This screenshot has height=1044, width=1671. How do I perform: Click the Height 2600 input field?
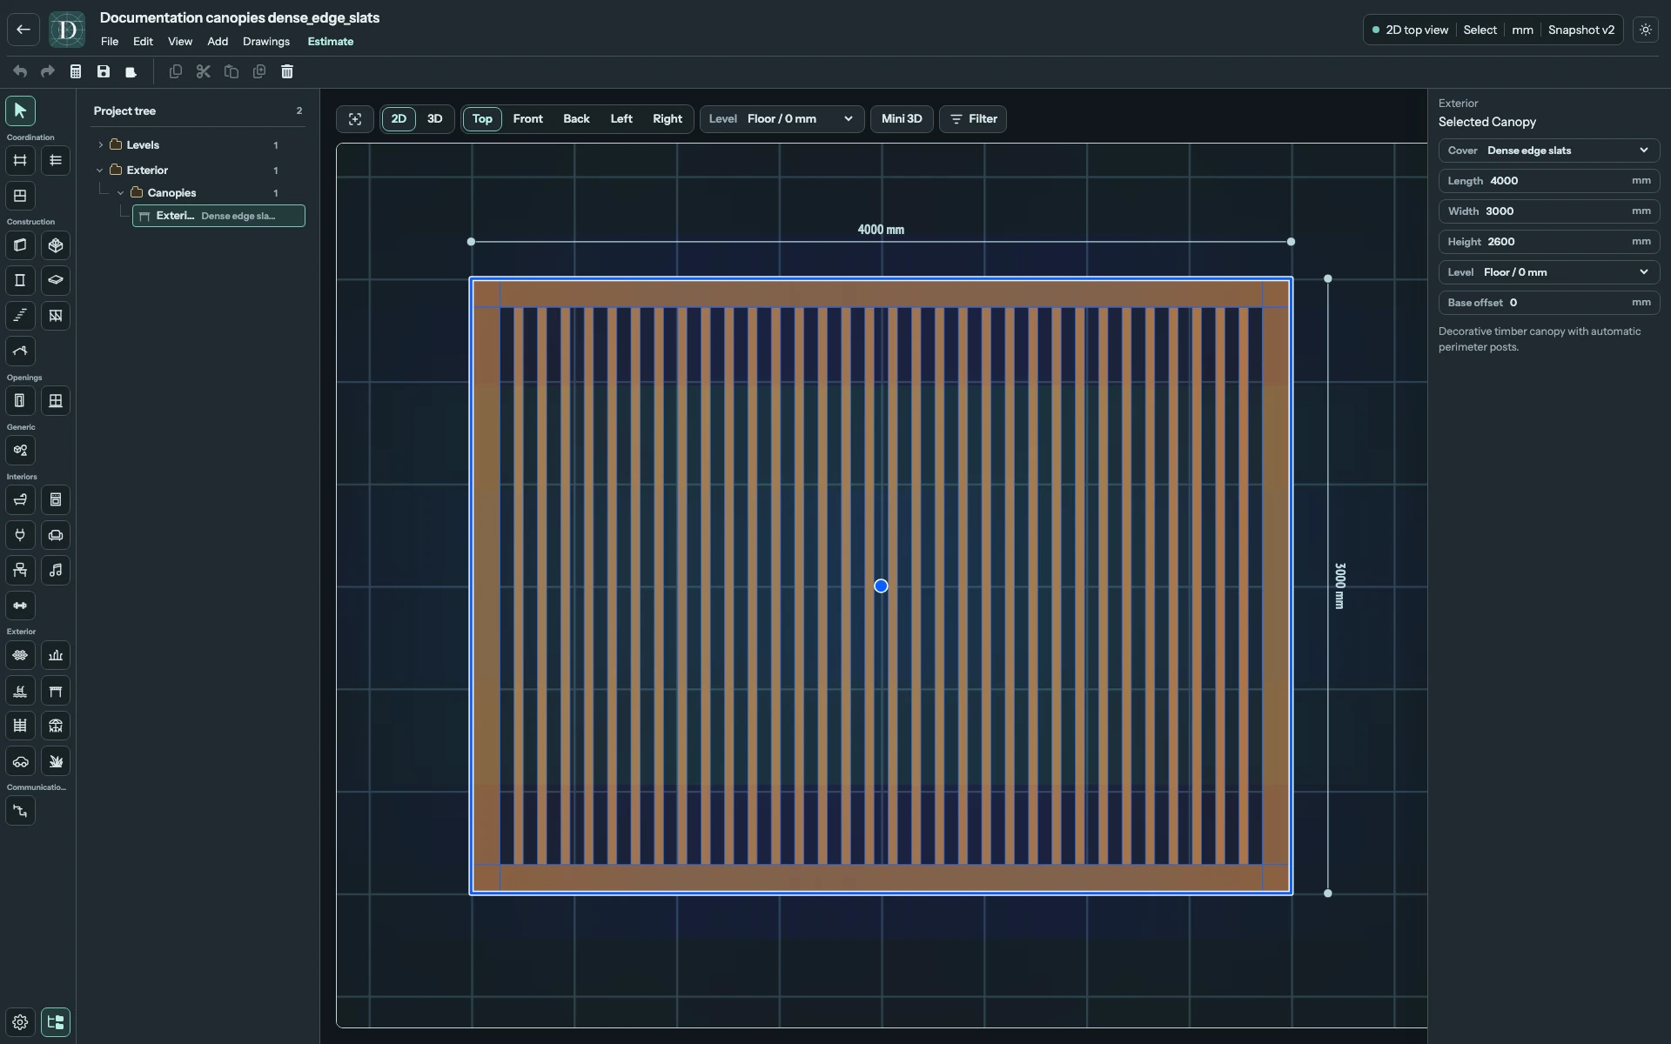click(1548, 242)
